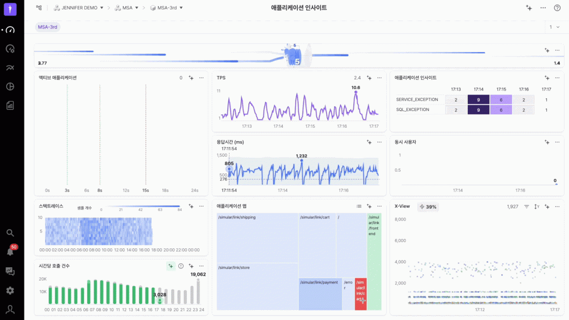Open the report chart icon in sidebar
569x320 pixels.
point(10,105)
